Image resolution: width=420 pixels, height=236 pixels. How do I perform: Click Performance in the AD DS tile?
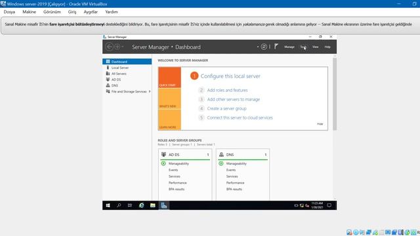tap(177, 183)
